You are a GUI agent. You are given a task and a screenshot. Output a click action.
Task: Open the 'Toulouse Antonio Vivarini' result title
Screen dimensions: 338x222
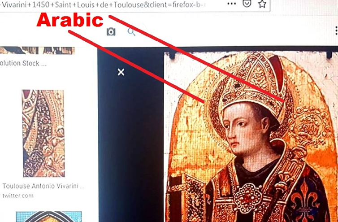tap(43, 186)
